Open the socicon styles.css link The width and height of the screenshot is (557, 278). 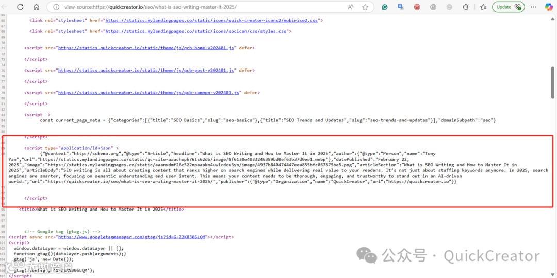pos(196,31)
